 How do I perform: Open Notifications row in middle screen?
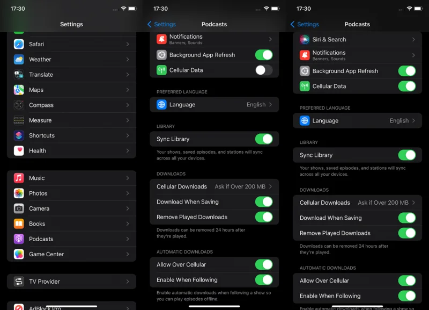[214, 39]
